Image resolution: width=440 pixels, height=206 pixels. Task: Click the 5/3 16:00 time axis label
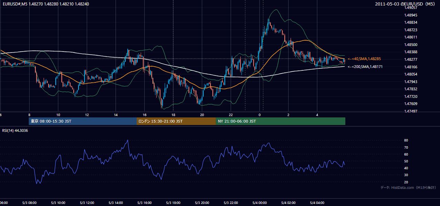[x=145, y=203]
